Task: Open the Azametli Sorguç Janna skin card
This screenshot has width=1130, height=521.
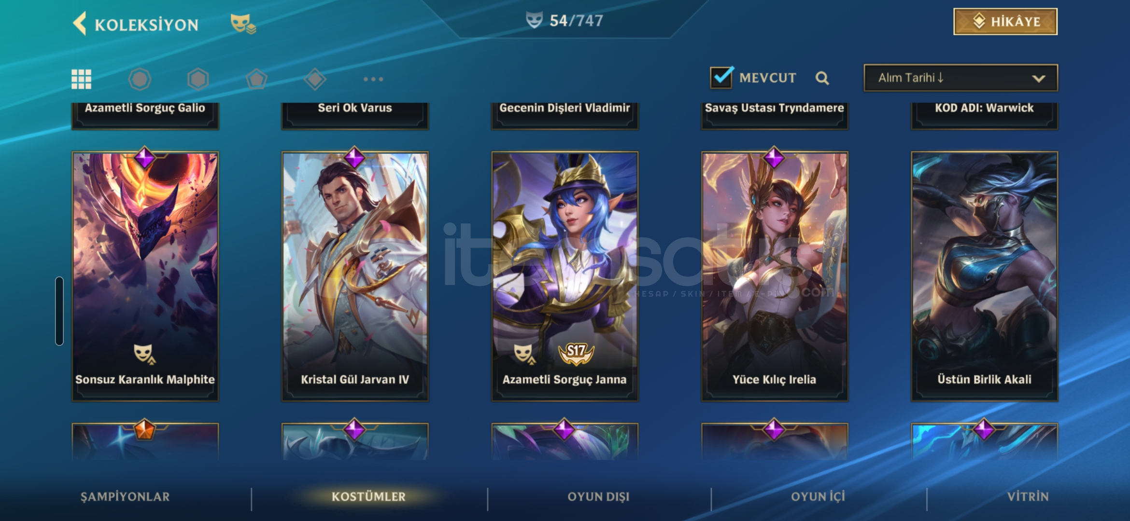Action: [565, 276]
